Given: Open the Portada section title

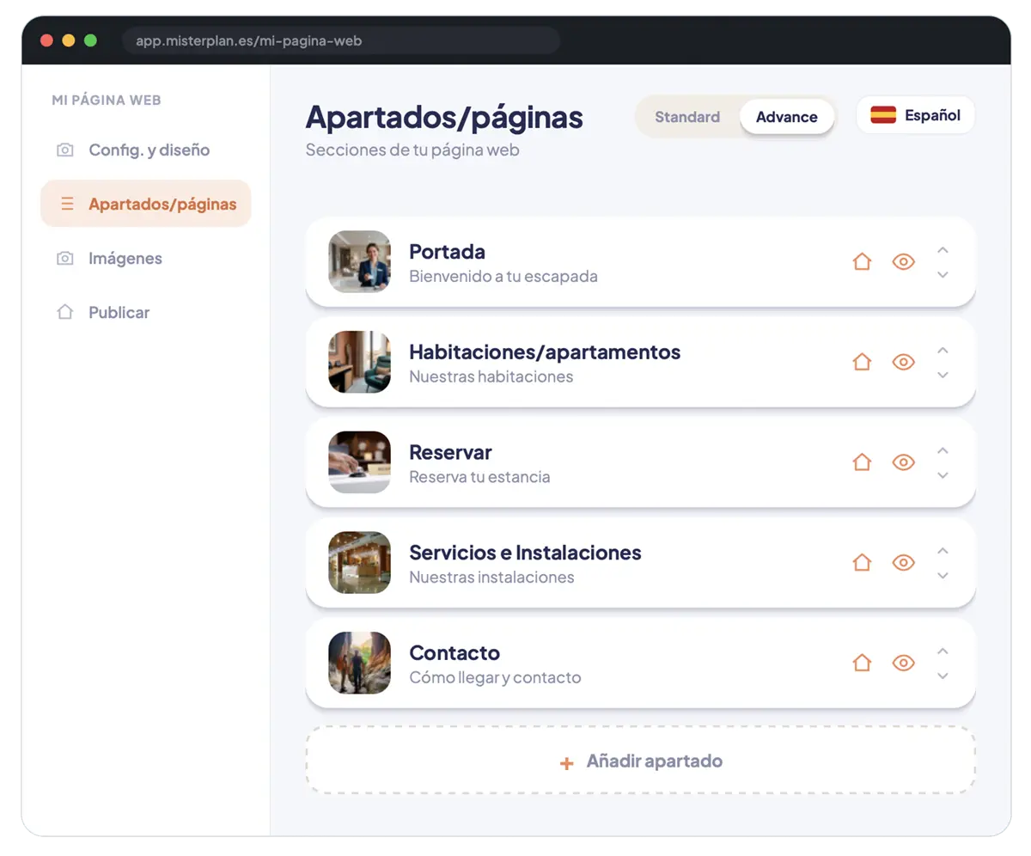Looking at the screenshot, I should click(447, 252).
